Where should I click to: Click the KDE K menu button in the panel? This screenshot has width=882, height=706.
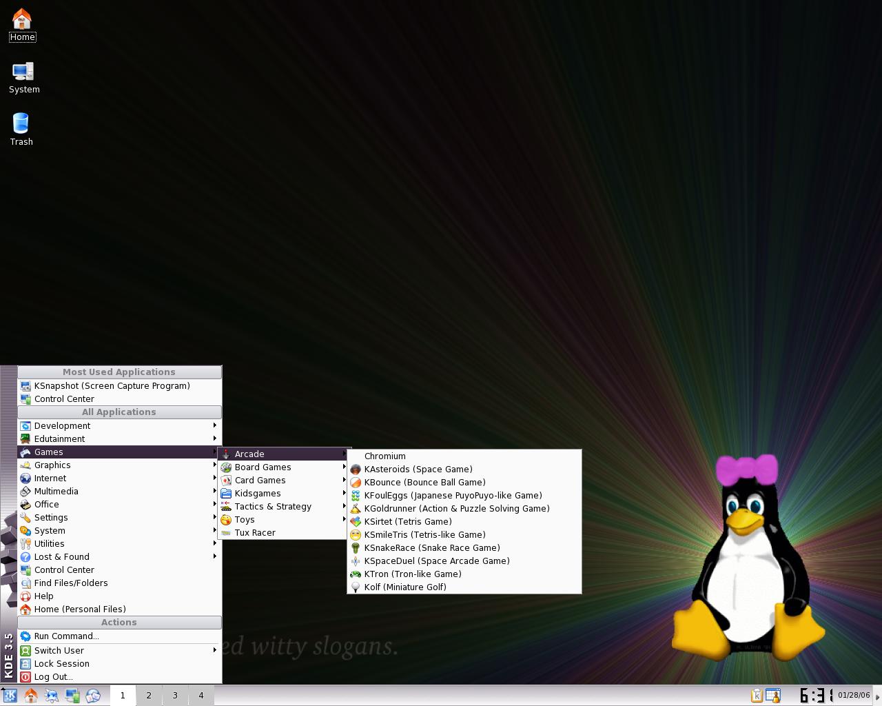10,696
